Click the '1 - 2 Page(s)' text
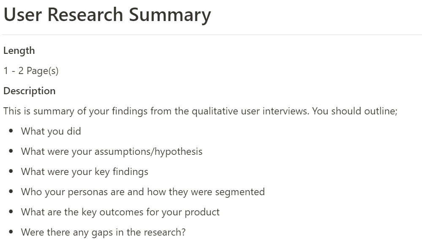Screen dimensions: 422x244 tap(31, 71)
